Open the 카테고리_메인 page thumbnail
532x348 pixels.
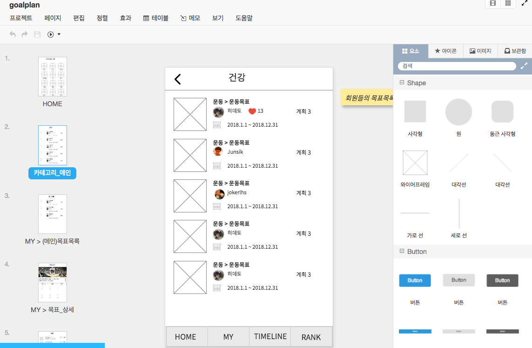(52, 145)
